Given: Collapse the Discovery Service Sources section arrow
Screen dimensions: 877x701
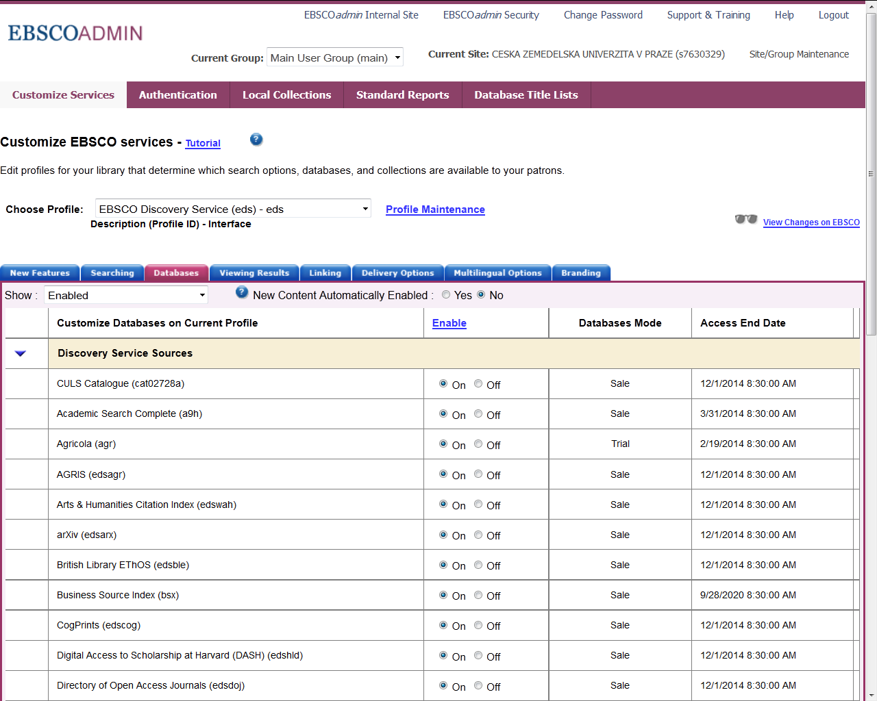Looking at the screenshot, I should (x=21, y=353).
